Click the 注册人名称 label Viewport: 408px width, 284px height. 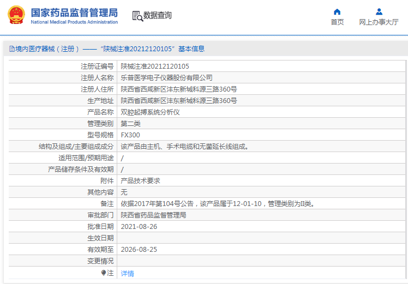click(97, 78)
